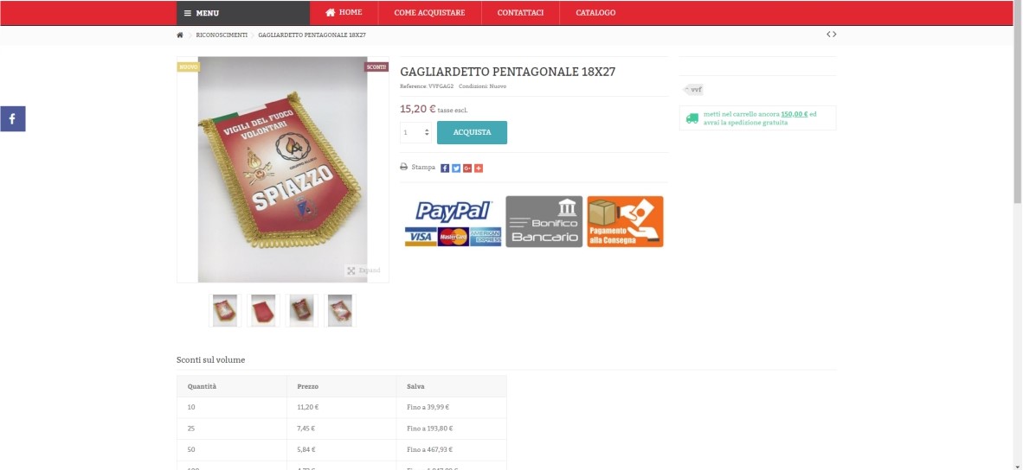Go to the HOME page
Viewport: 1023px width, 470px height.
pos(344,13)
